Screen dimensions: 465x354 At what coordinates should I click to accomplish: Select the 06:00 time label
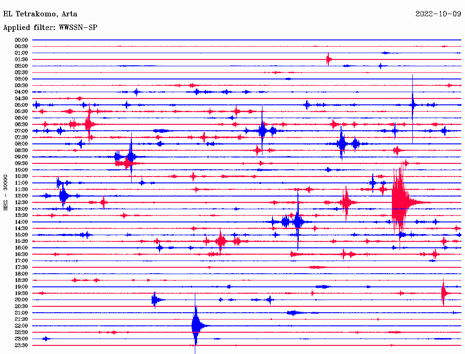click(x=21, y=118)
